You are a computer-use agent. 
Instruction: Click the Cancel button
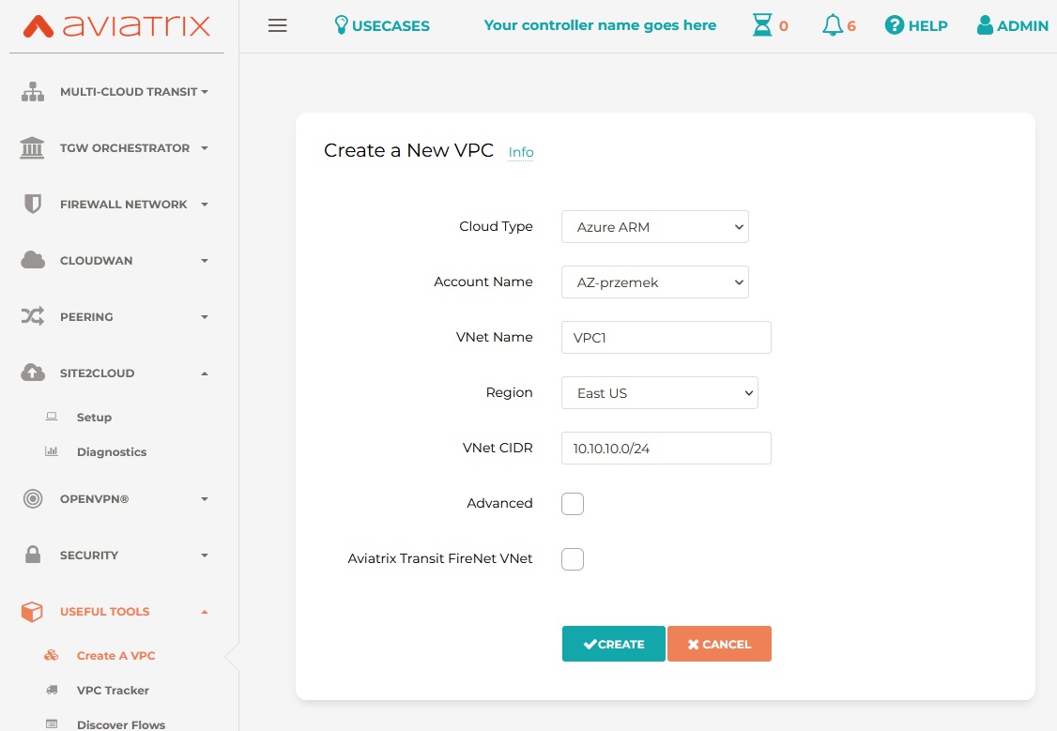tap(719, 644)
